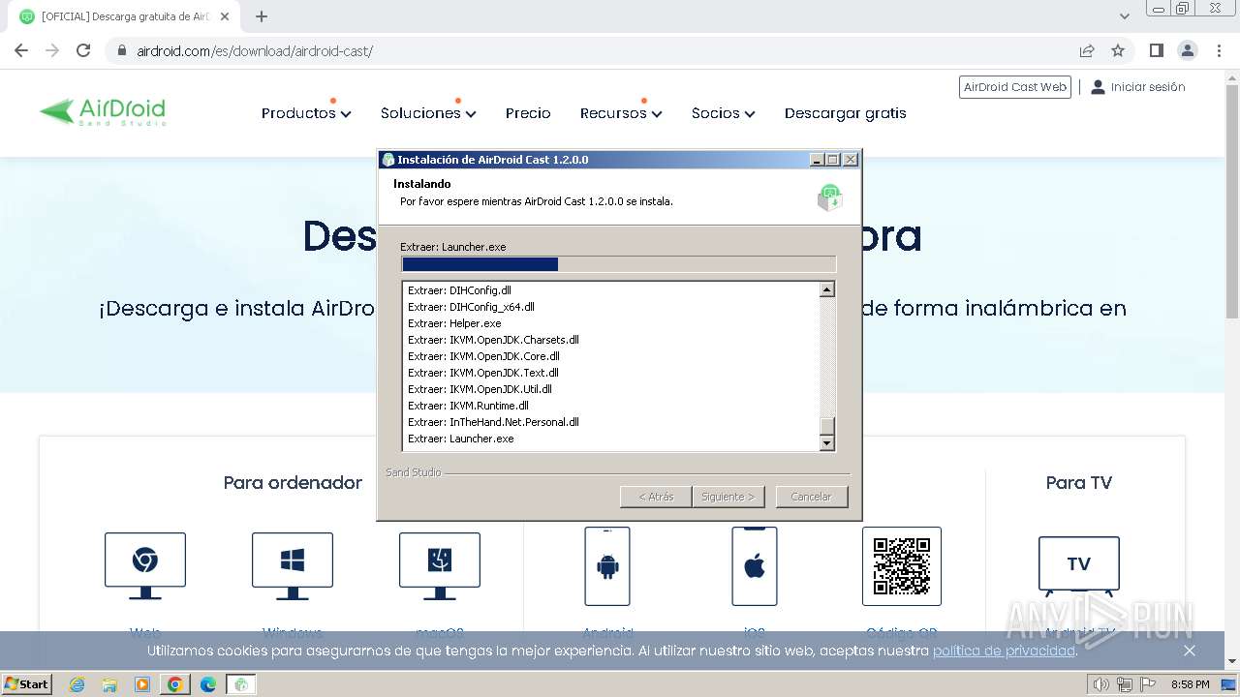The height and width of the screenshot is (697, 1240).
Task: Click the browser address bar URL
Action: click(255, 51)
